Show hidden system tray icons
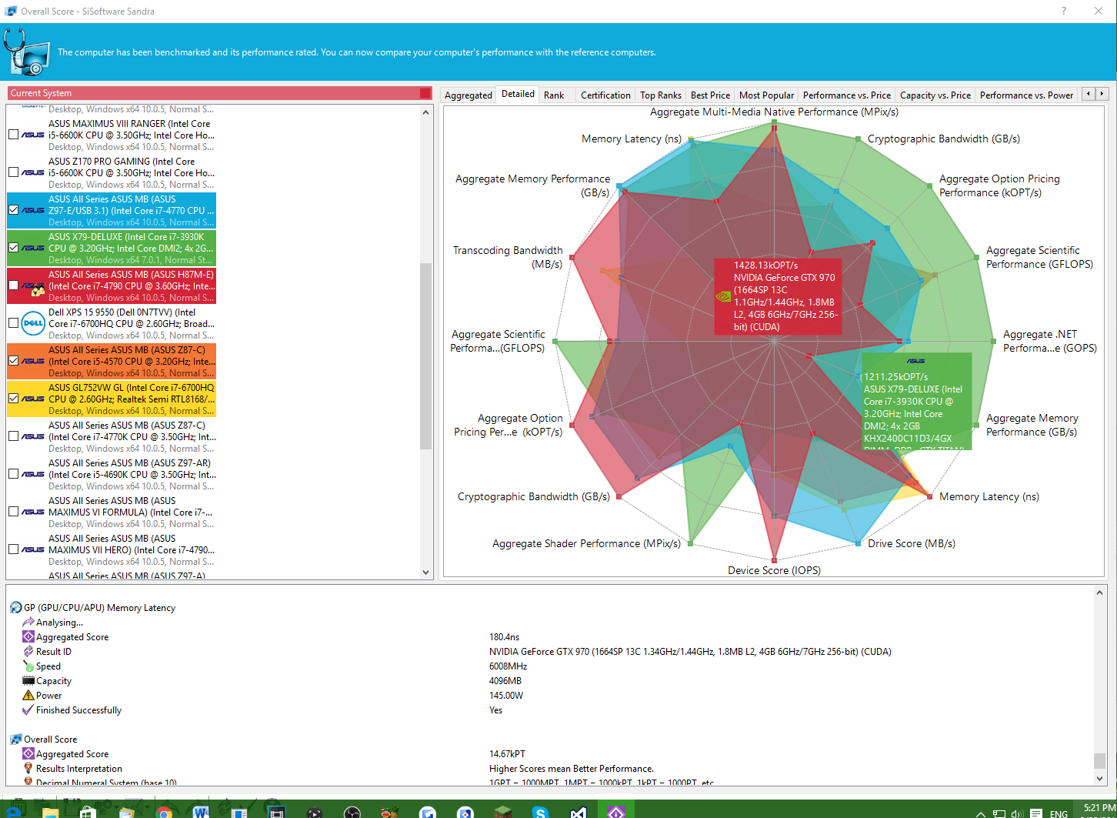Image resolution: width=1117 pixels, height=818 pixels. click(981, 813)
